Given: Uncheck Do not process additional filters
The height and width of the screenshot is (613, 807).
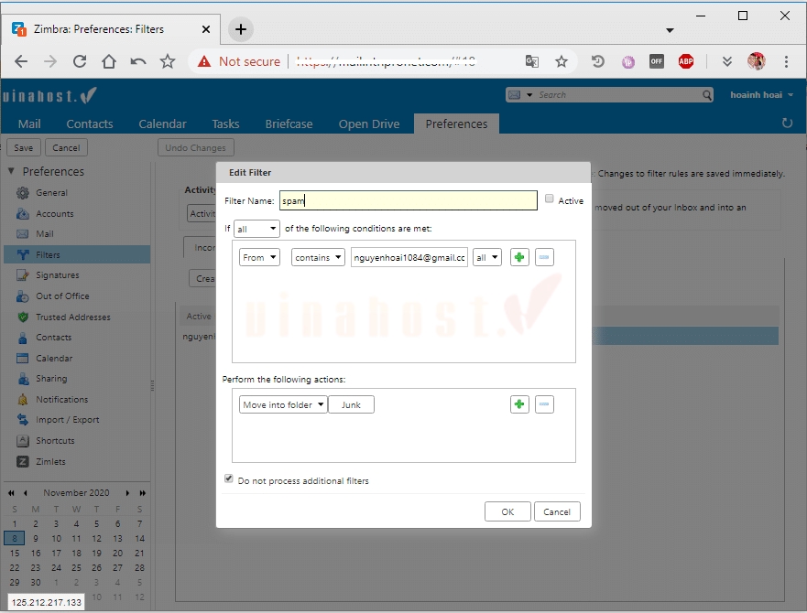Looking at the screenshot, I should [x=228, y=479].
